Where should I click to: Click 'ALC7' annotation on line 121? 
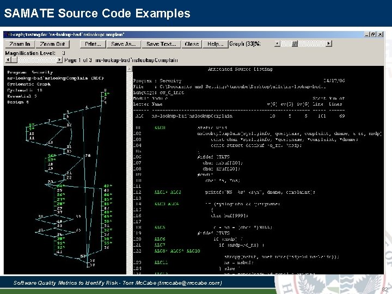(x=160, y=245)
